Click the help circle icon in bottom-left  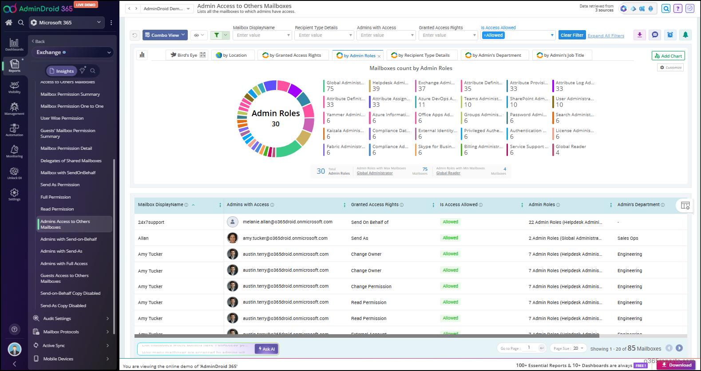pos(15,329)
